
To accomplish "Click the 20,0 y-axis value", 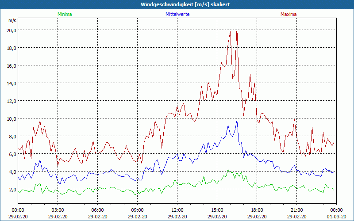I will (11, 30).
